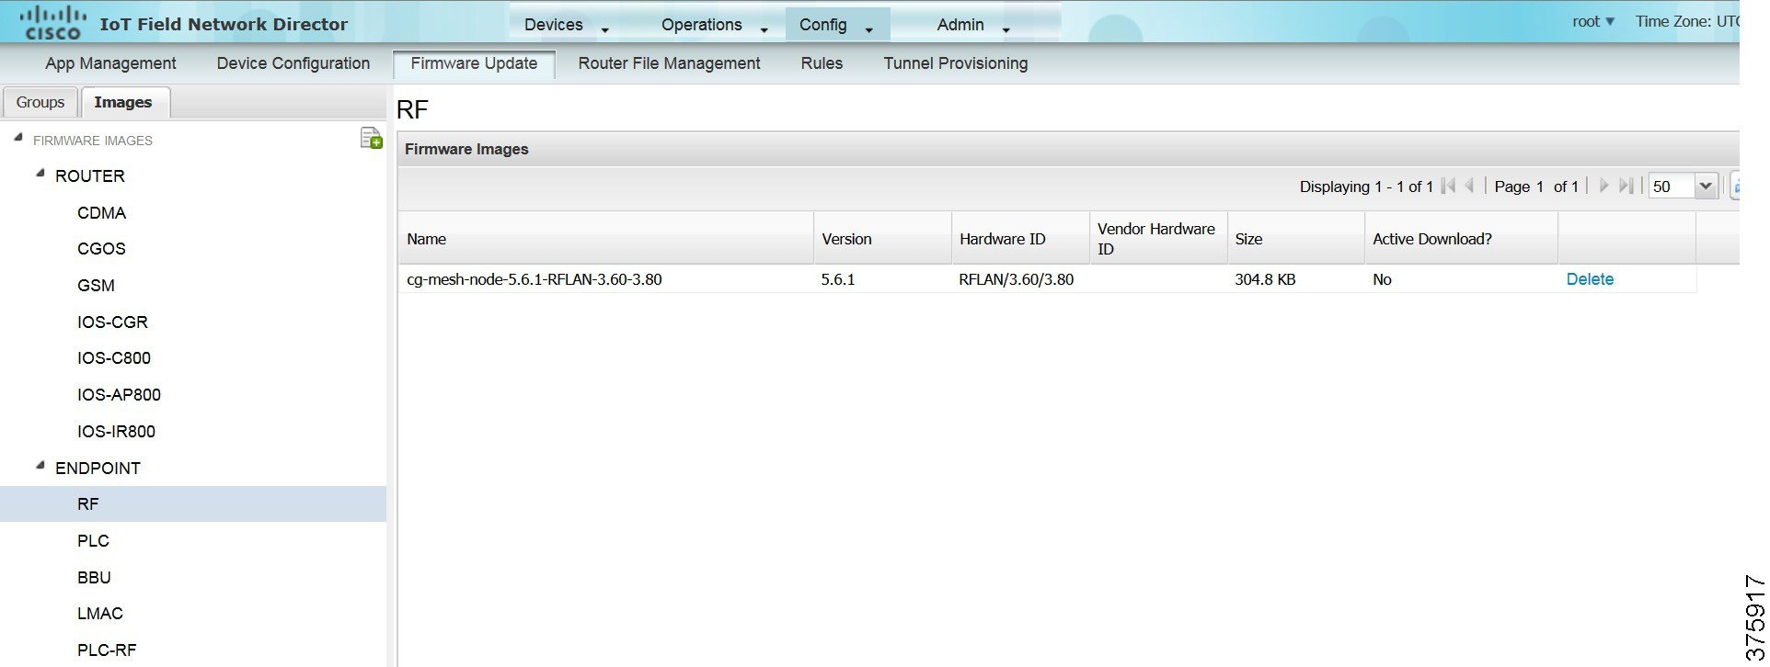Image resolution: width=1770 pixels, height=667 pixels.
Task: Select the Images tab
Action: pos(123,102)
